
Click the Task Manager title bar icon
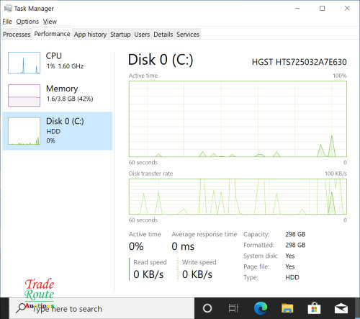(x=8, y=9)
